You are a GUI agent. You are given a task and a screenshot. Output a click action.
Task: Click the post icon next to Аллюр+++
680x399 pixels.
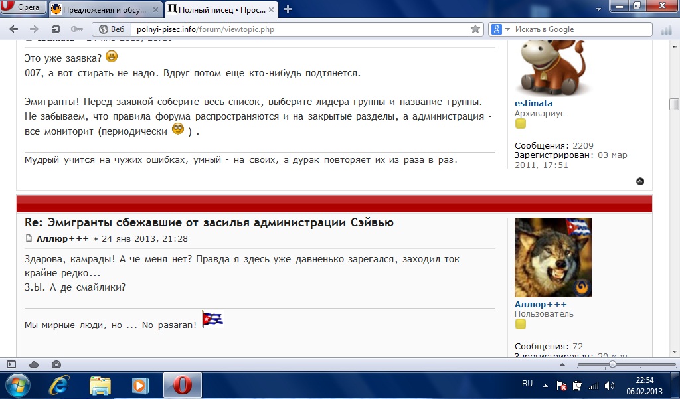[29, 238]
